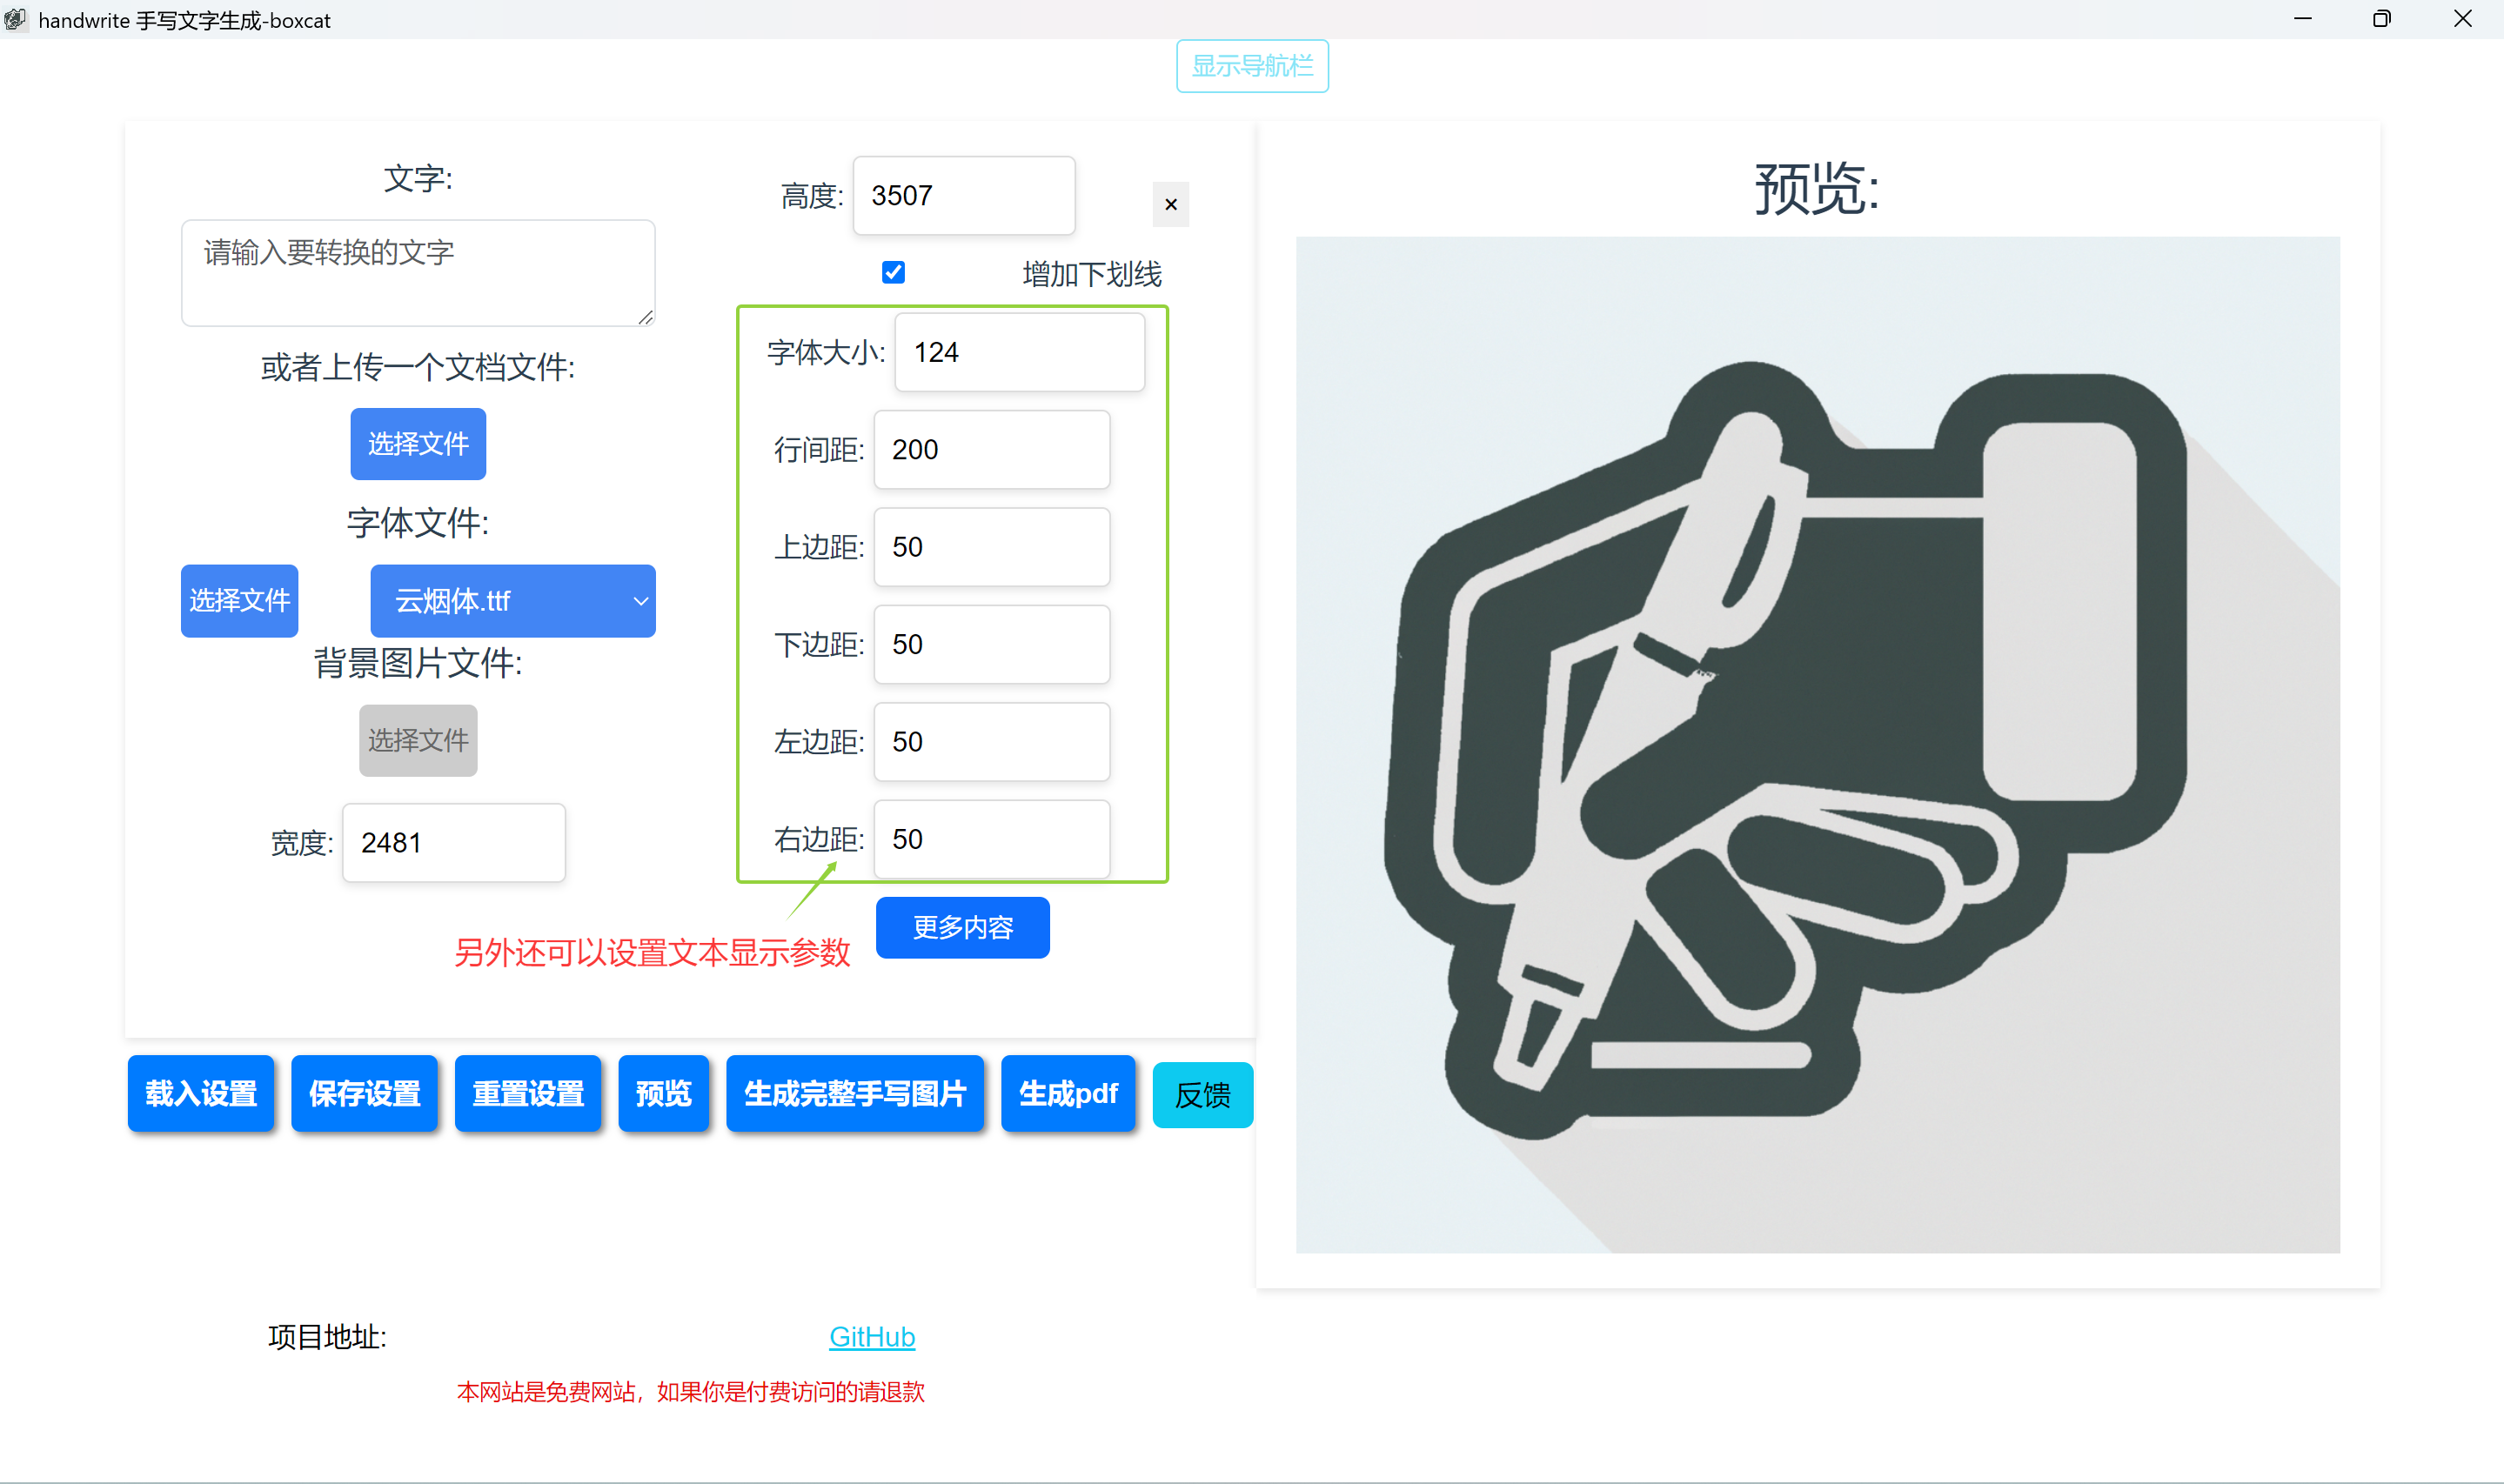Image resolution: width=2504 pixels, height=1484 pixels.
Task: Click the handwriting preview image
Action: point(1818,745)
